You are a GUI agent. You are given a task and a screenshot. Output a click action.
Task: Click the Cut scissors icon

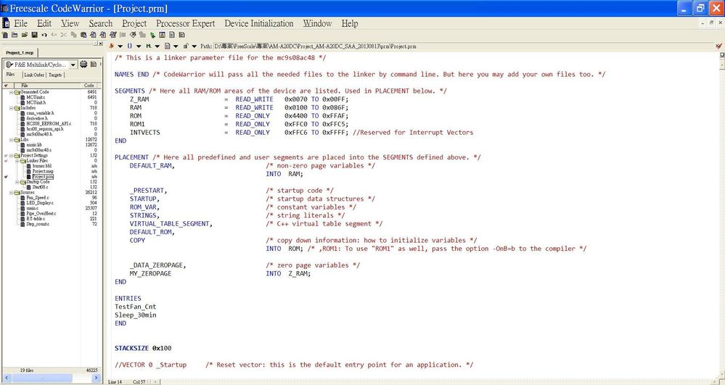(x=63, y=35)
